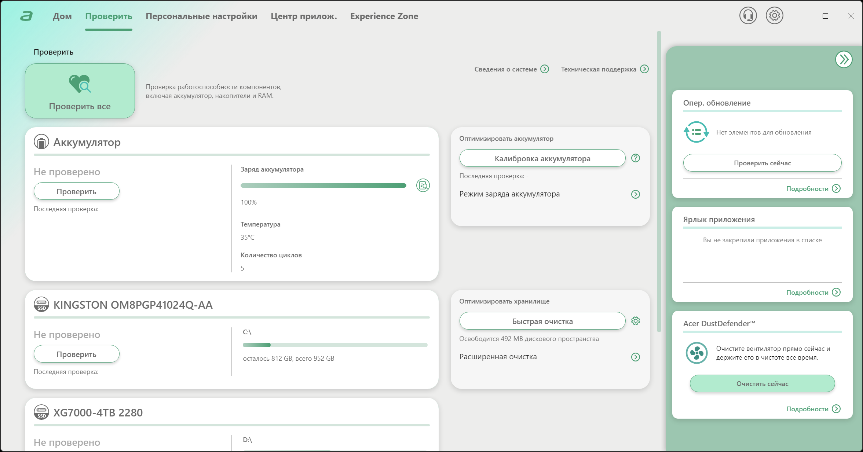Viewport: 863px width, 452px height.
Task: Click the KINGSTON OM8PGP41024Q-AA title
Action: (x=133, y=305)
